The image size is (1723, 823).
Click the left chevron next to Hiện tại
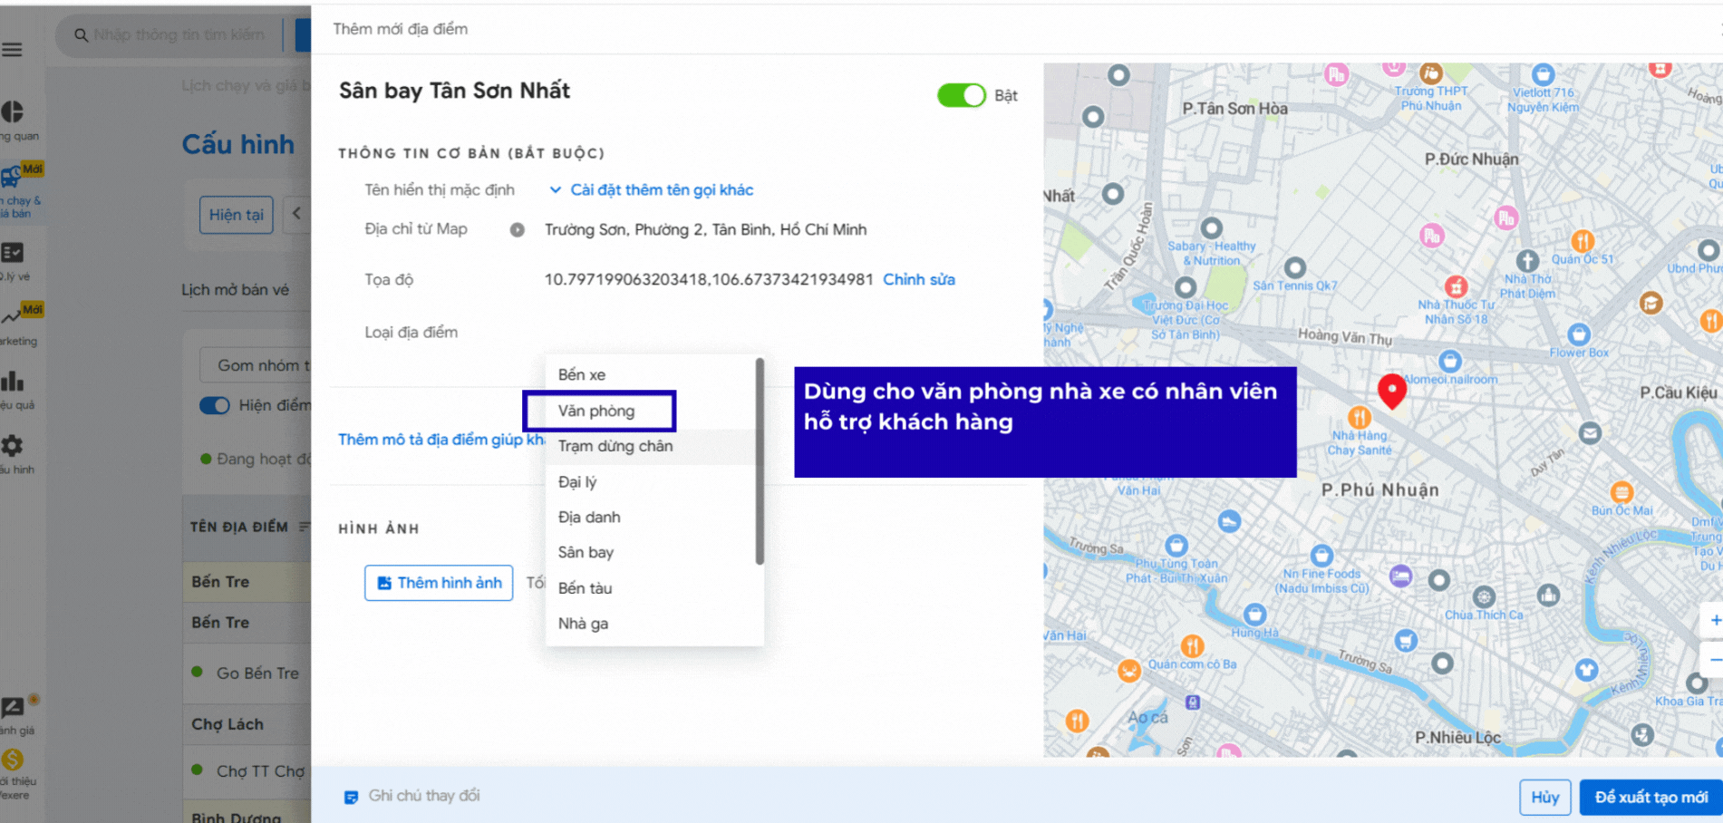click(296, 214)
